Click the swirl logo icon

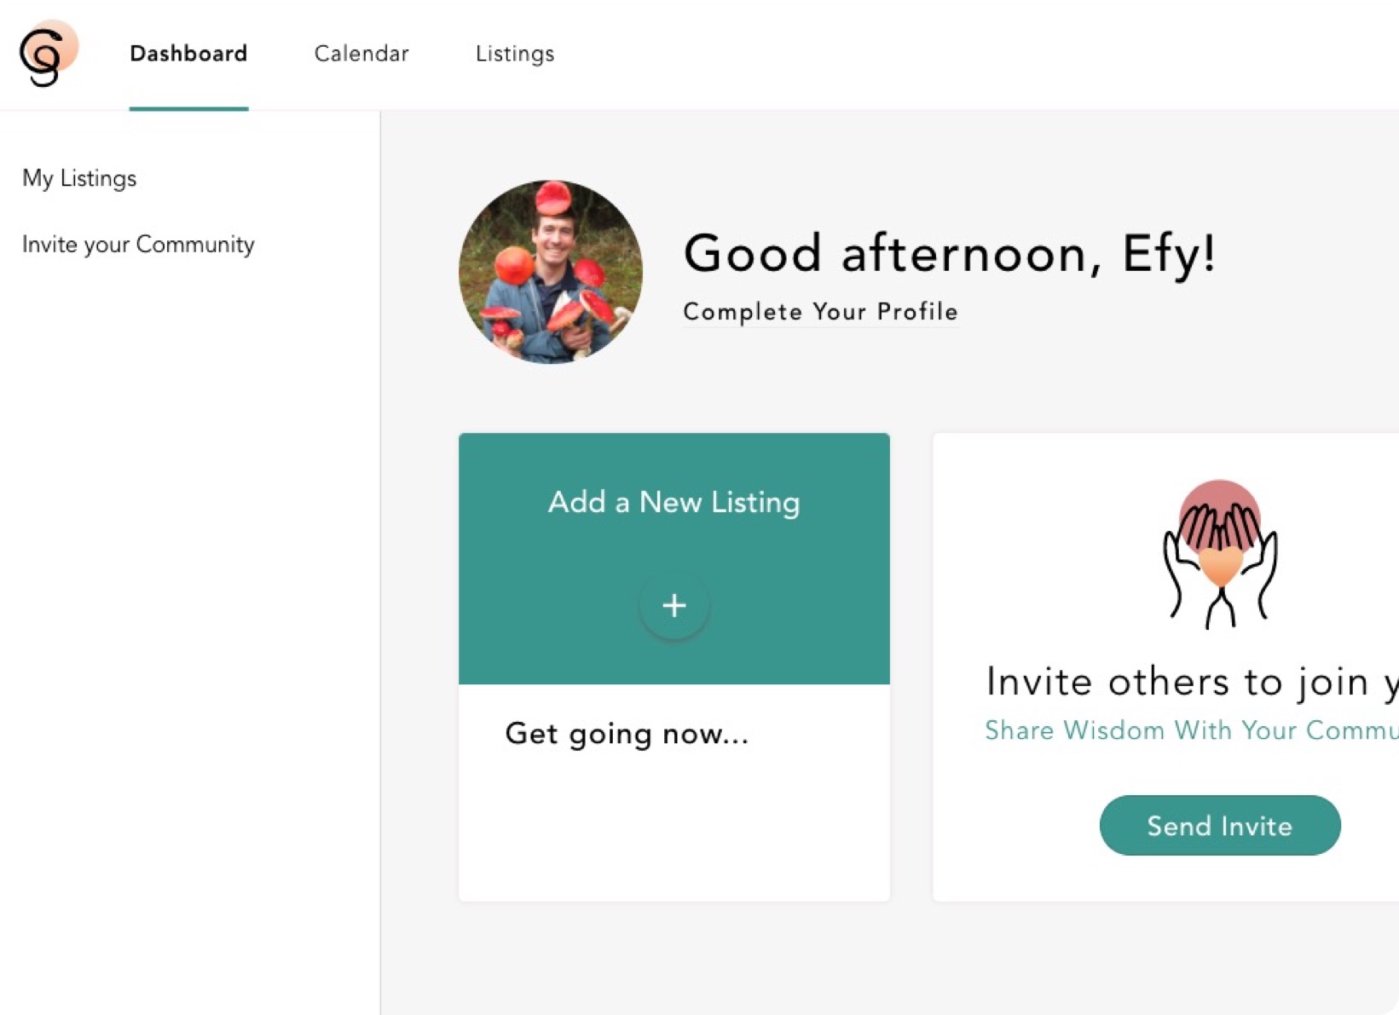(x=47, y=55)
